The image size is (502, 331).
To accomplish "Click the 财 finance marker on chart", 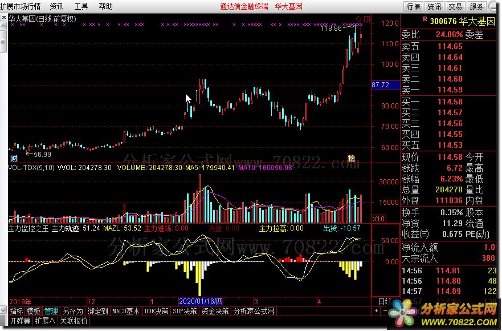I will 14,158.
